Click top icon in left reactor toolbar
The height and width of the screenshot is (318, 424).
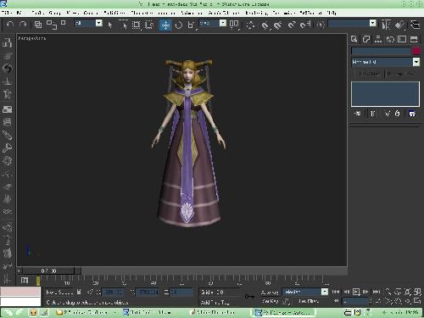7,42
